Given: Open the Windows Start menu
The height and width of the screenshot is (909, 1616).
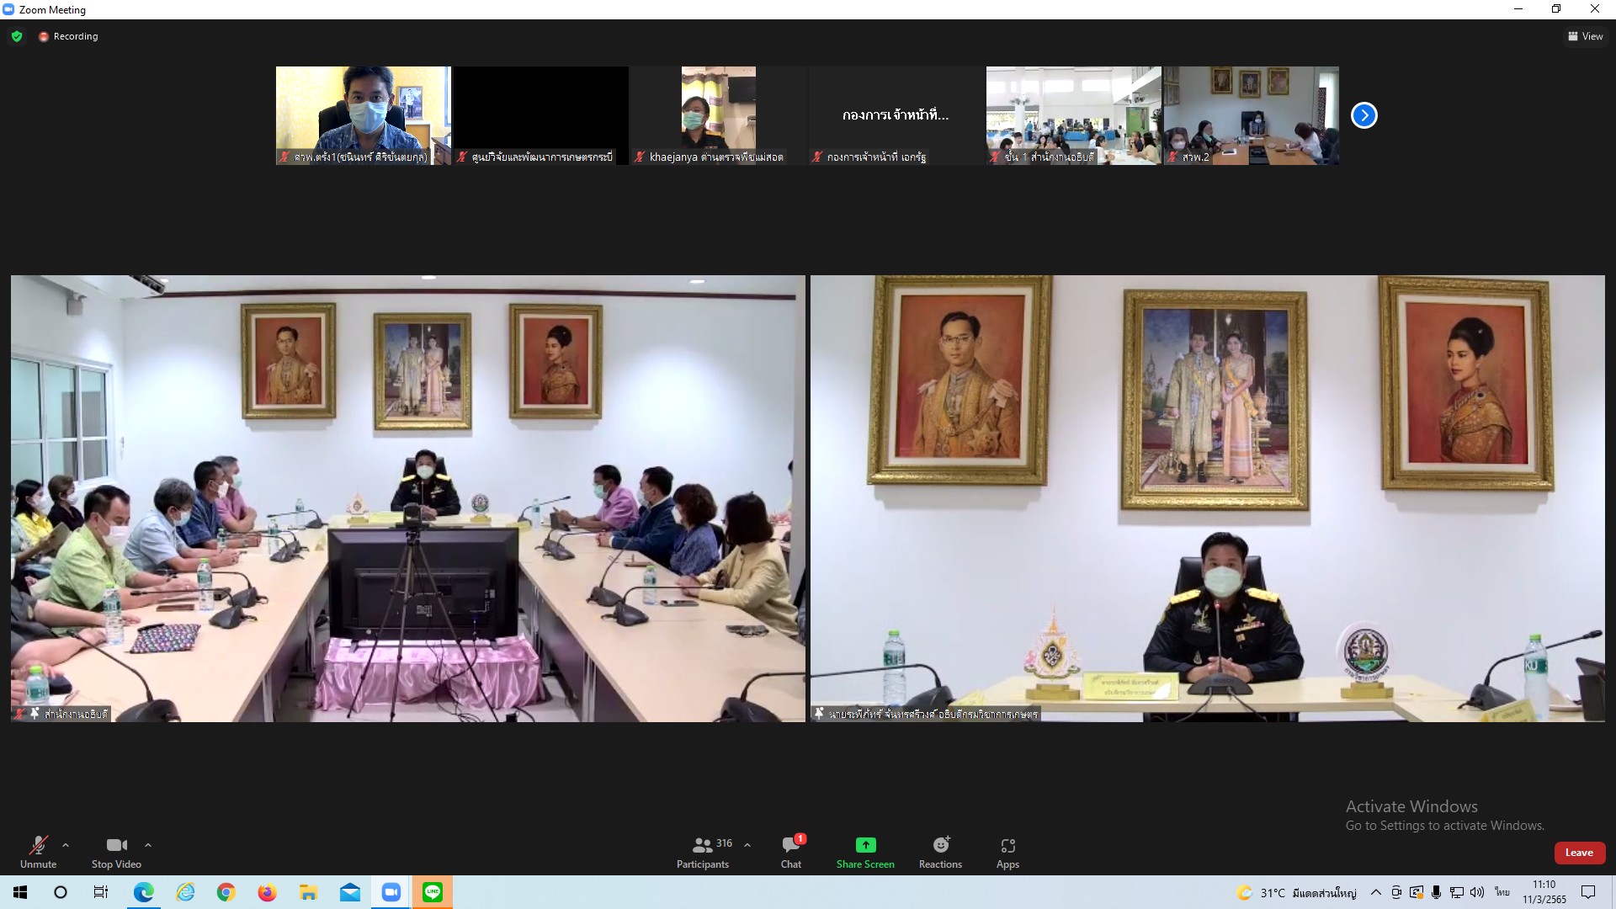Looking at the screenshot, I should point(20,892).
